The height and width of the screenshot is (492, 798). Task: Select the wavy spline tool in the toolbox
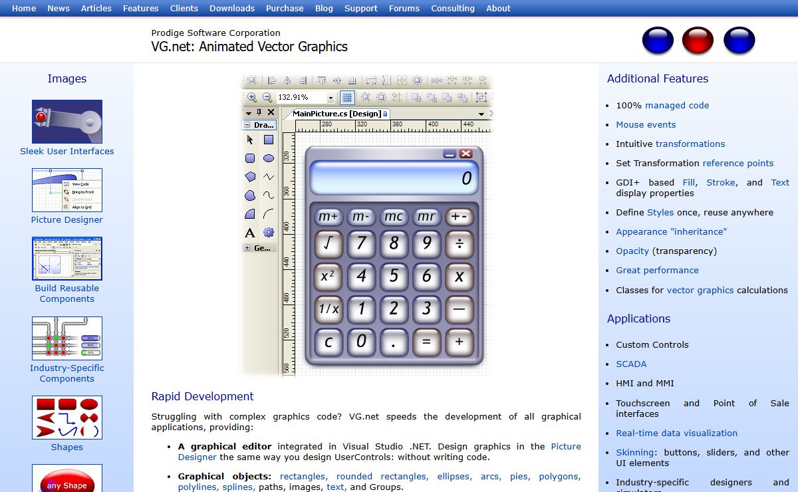tap(269, 195)
